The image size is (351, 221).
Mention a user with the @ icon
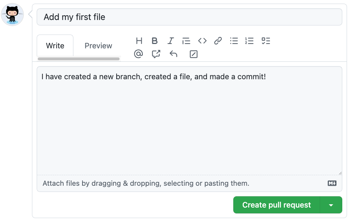(x=139, y=54)
